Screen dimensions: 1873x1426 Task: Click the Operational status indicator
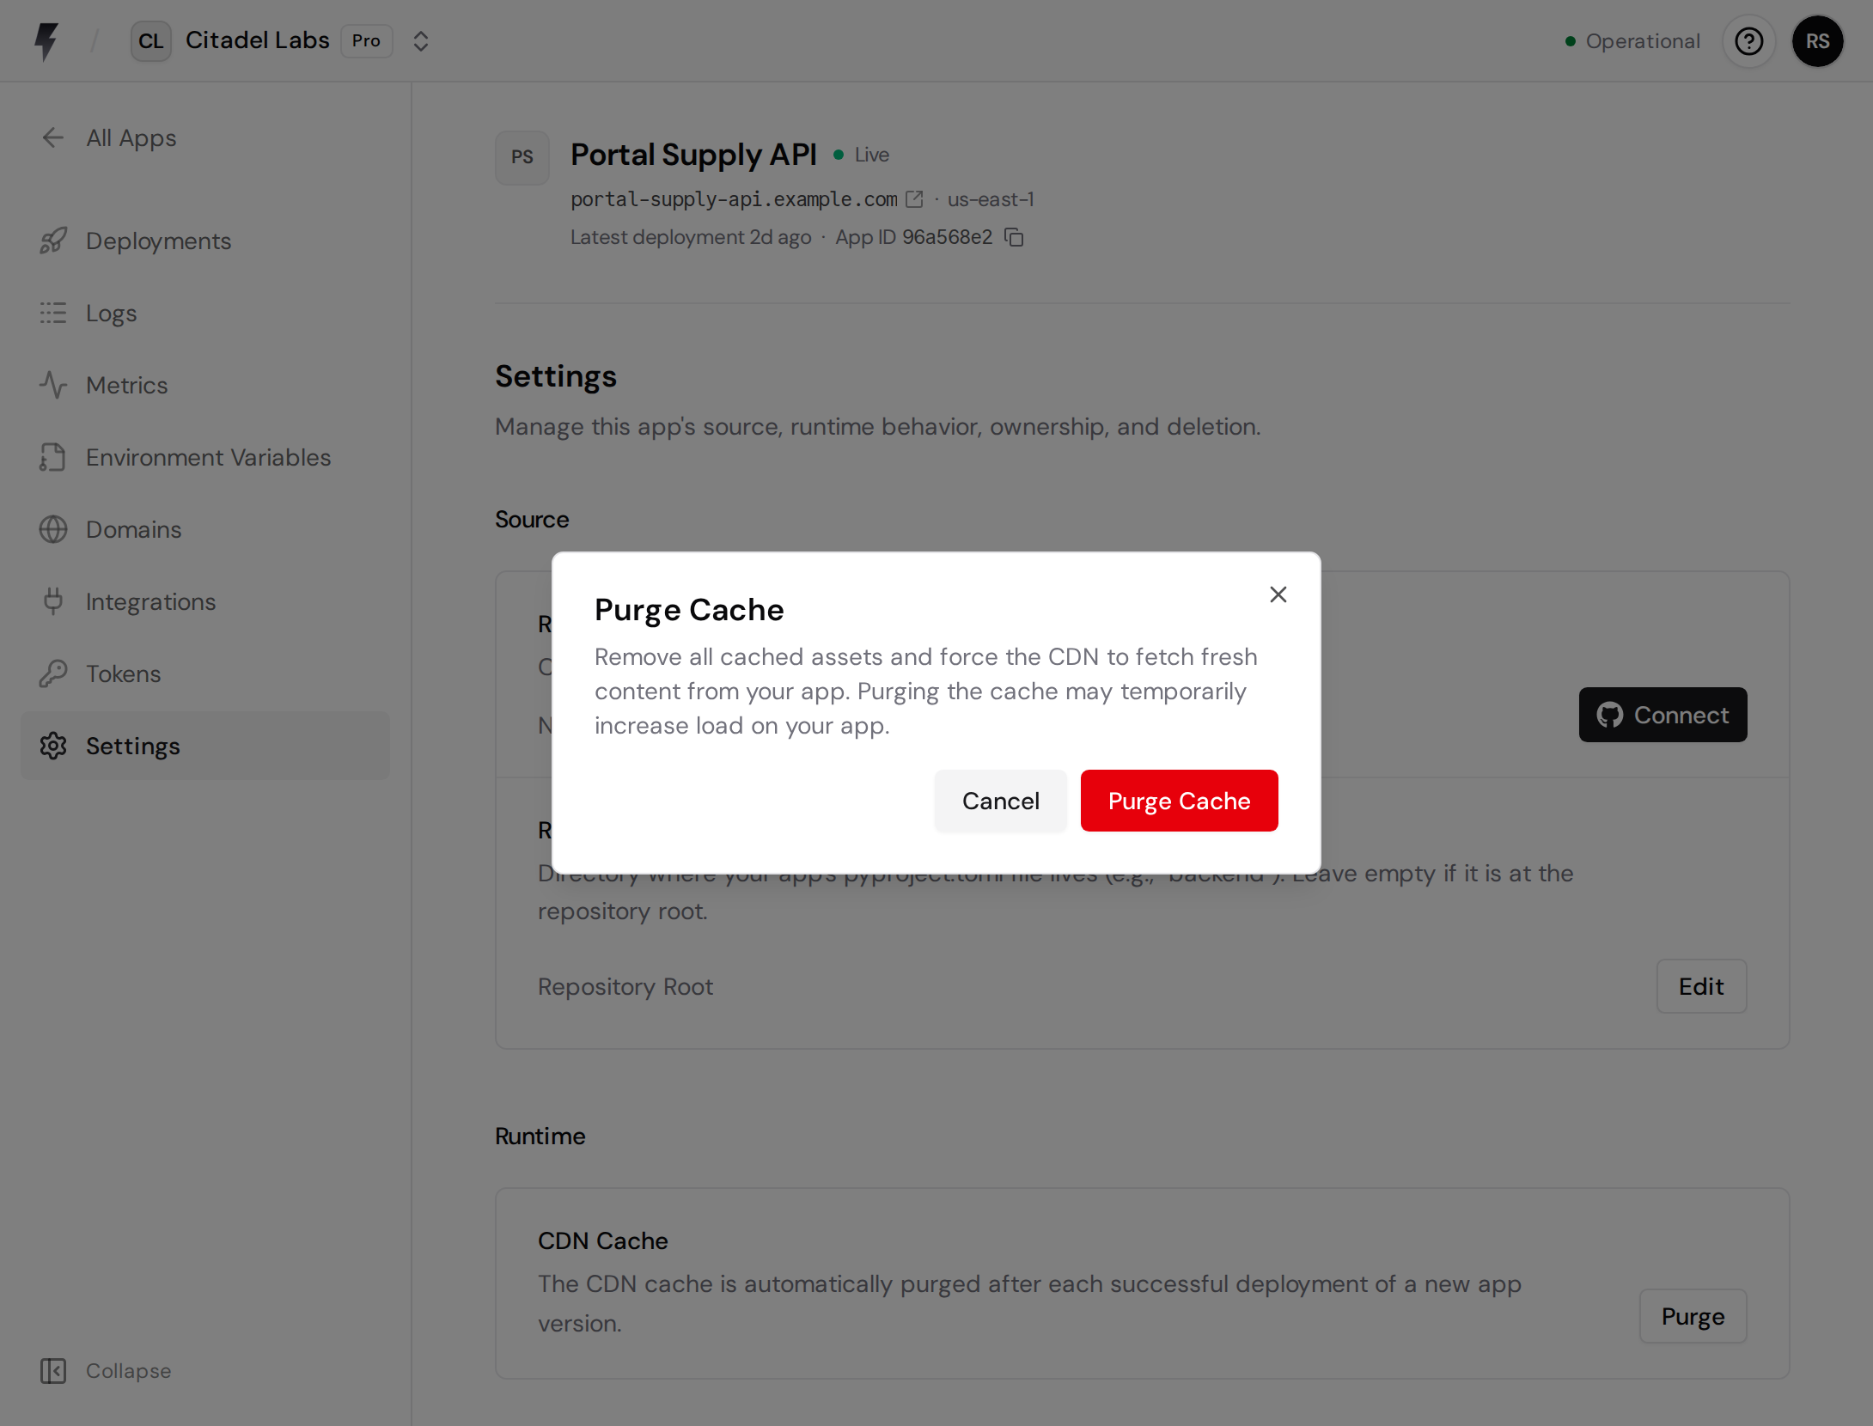[1633, 41]
